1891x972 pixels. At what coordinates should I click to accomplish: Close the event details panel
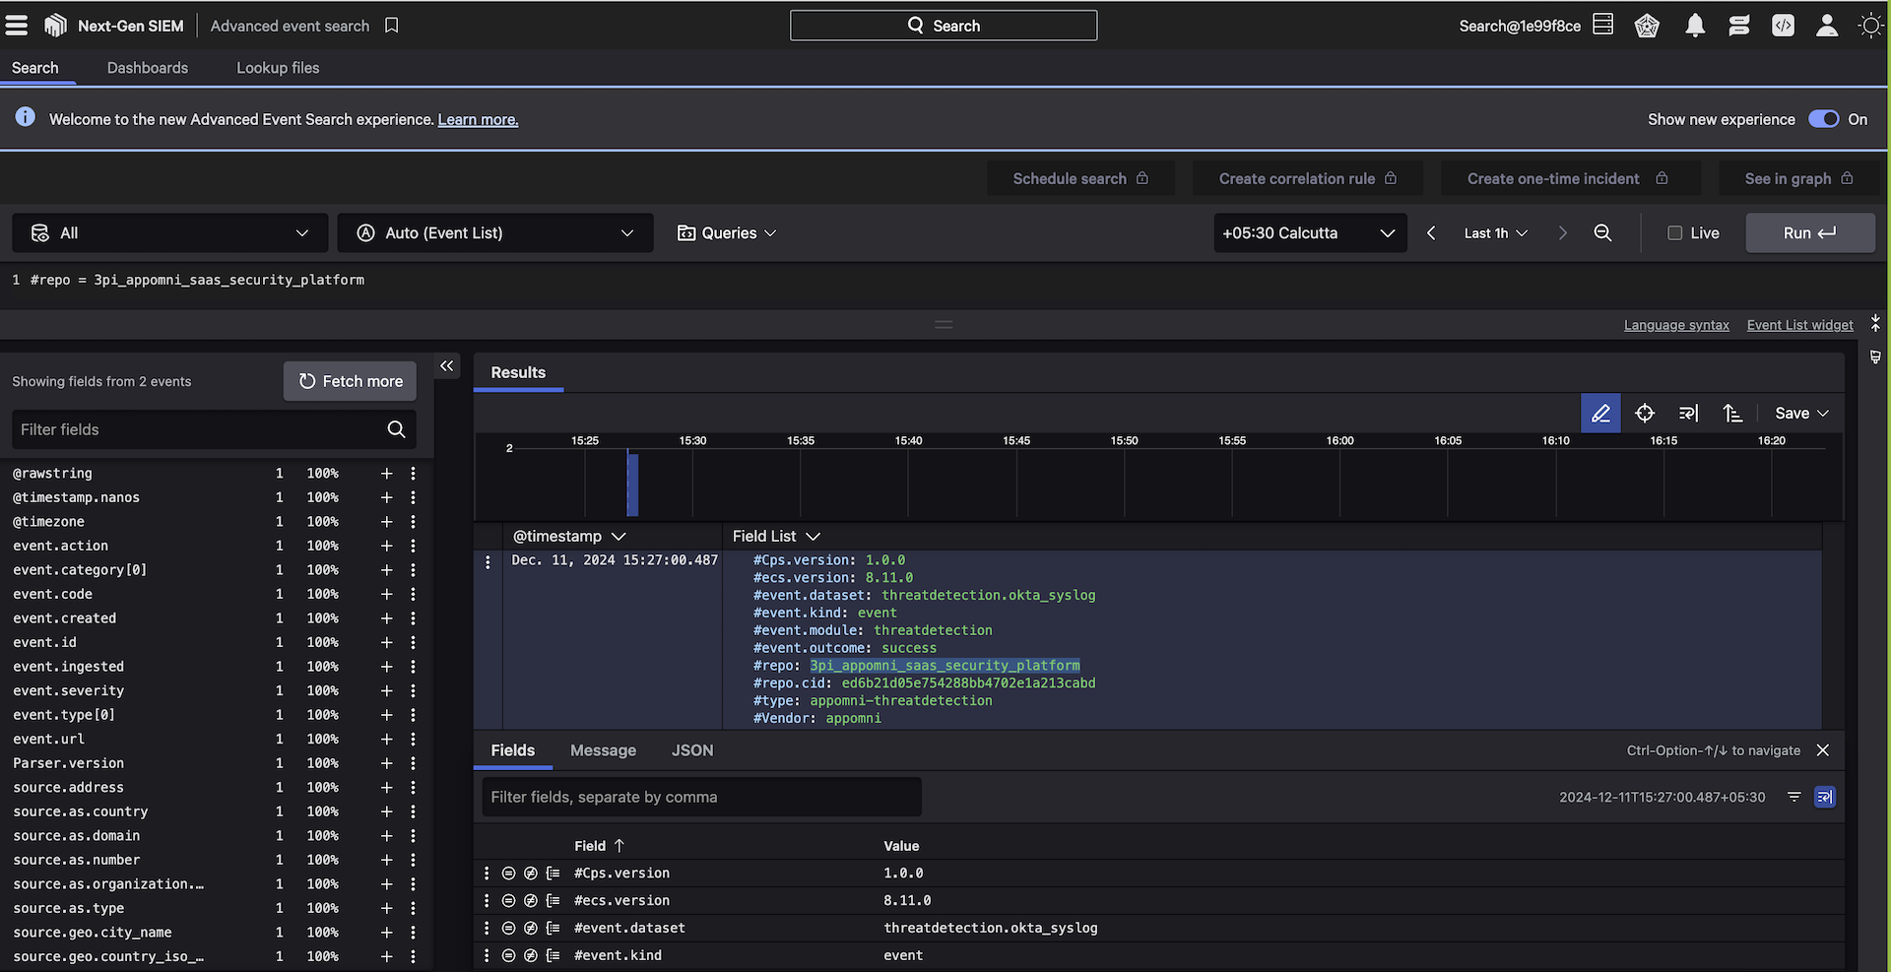pyautogui.click(x=1822, y=750)
